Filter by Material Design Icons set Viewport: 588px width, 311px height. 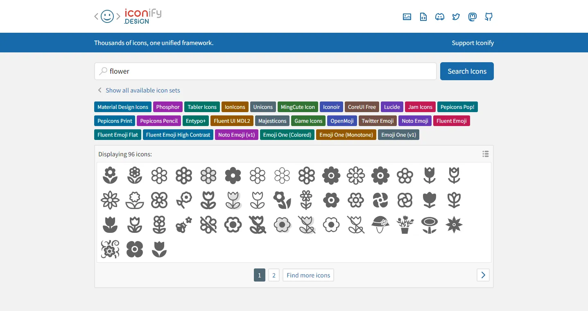[x=123, y=107]
